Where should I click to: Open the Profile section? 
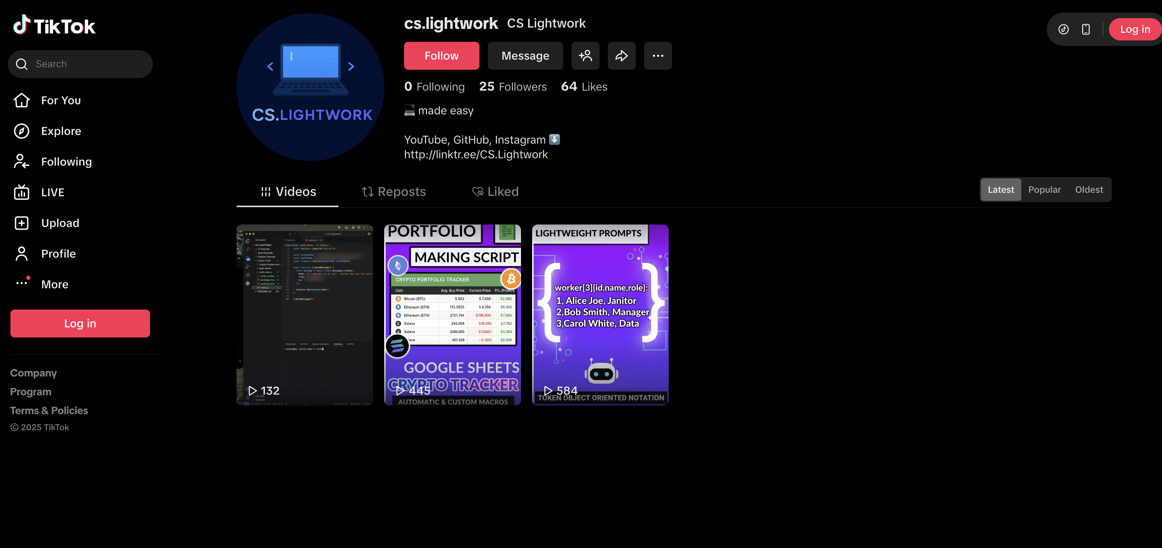click(x=58, y=253)
